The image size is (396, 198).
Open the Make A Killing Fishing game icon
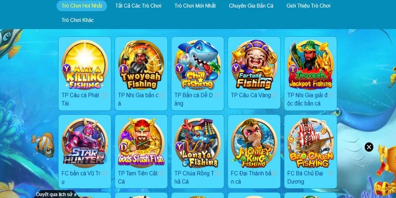coord(85,65)
